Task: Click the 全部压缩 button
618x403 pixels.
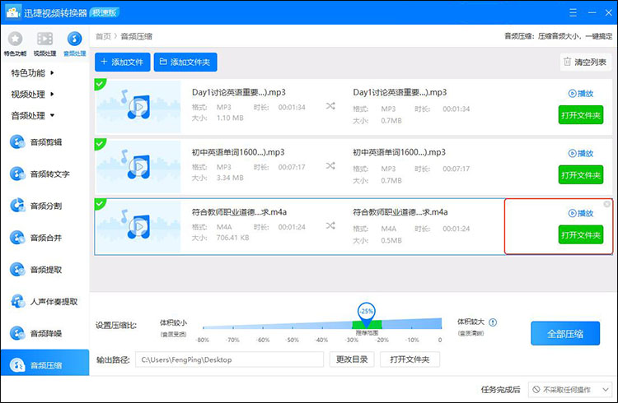Action: click(x=564, y=334)
